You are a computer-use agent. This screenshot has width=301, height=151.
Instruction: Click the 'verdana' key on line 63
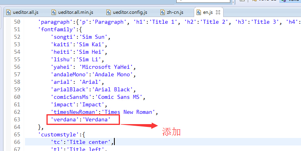click(65, 120)
